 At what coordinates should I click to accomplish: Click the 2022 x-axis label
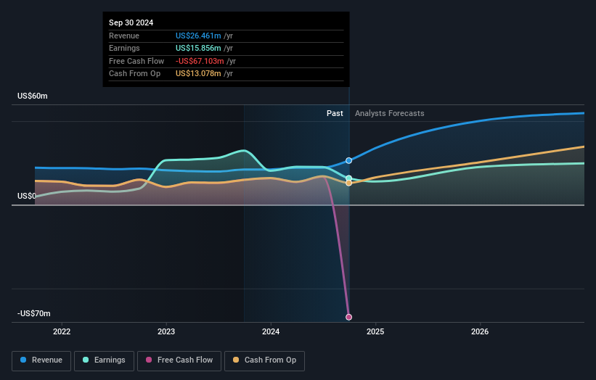click(62, 331)
